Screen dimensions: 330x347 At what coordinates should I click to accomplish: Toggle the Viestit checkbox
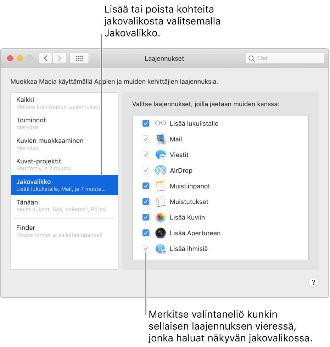tap(146, 155)
